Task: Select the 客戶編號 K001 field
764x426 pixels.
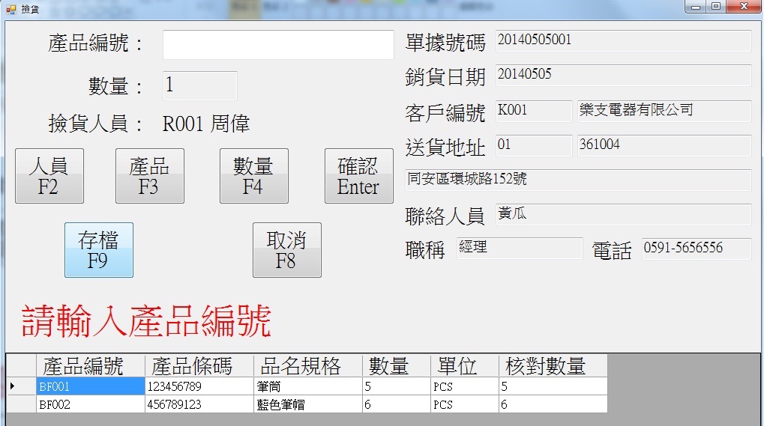Action: pos(534,111)
